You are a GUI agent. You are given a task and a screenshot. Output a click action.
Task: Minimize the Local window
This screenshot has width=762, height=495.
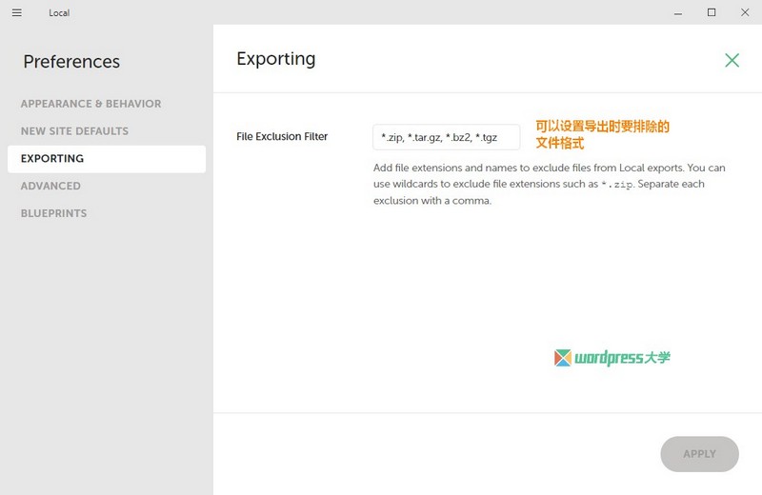(678, 12)
